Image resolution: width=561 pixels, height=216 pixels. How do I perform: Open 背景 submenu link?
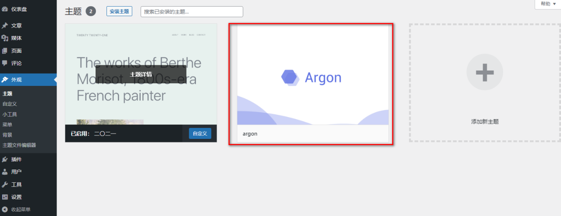7,135
